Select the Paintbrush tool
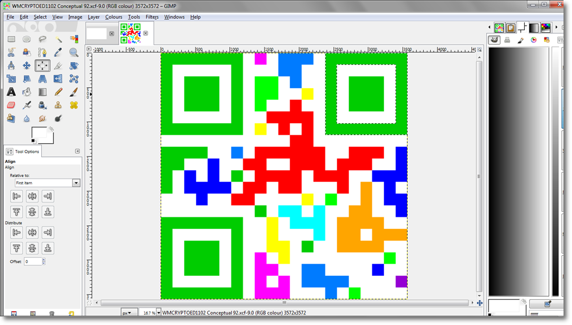This screenshot has width=572, height=325. coord(74,92)
